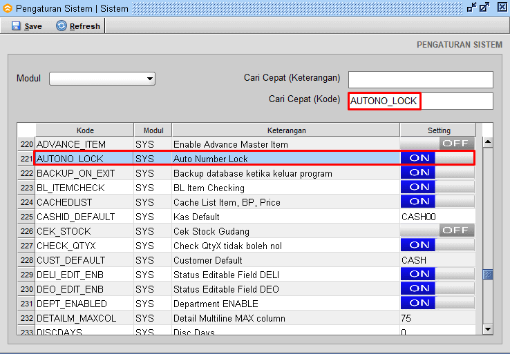Viewport: 510px width, 354px height.
Task: Click 'Check QtyX tidak boleh nol' text
Action: (227, 246)
